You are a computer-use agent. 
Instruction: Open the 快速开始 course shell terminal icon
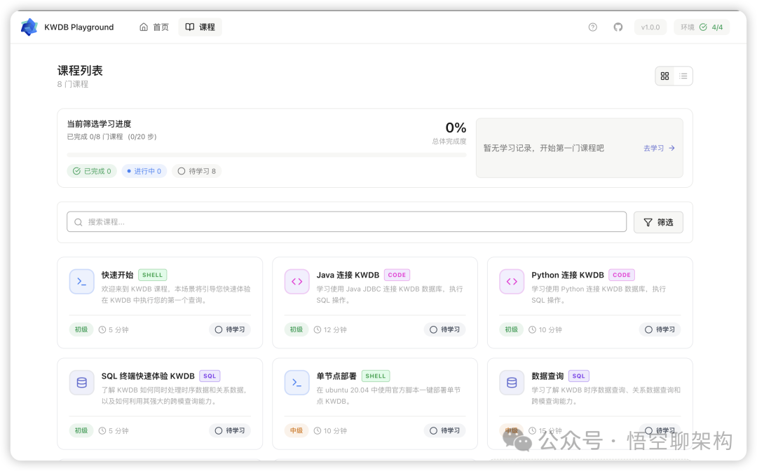point(82,281)
